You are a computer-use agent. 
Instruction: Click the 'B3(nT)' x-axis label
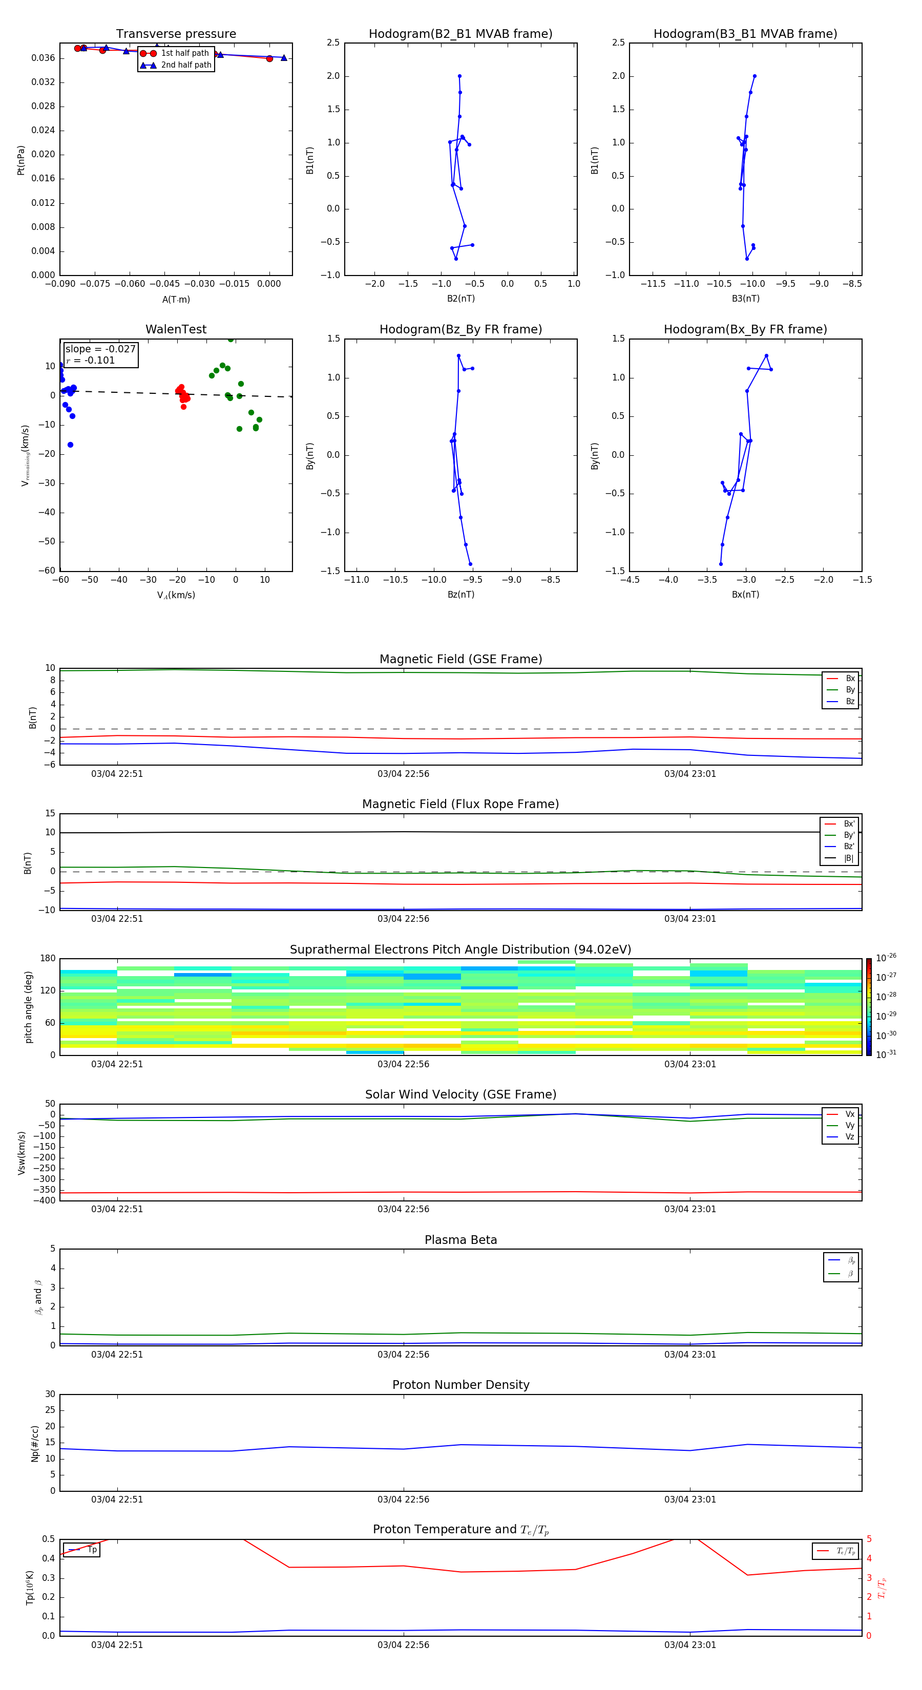point(745,299)
